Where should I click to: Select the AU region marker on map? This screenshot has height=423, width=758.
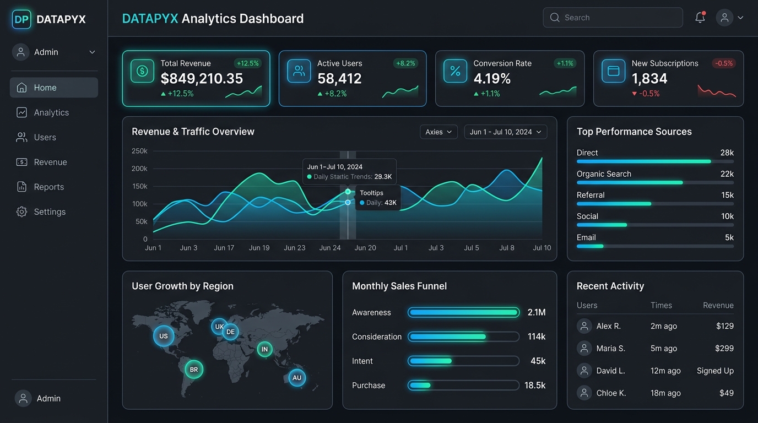click(297, 377)
